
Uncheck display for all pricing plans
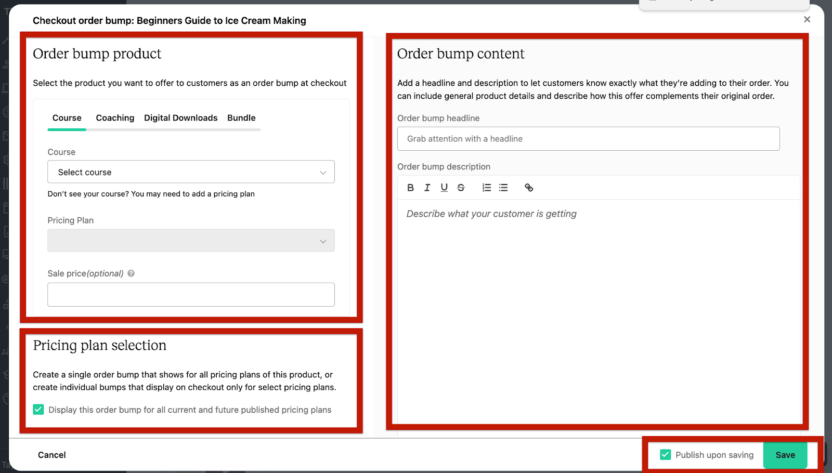38,410
